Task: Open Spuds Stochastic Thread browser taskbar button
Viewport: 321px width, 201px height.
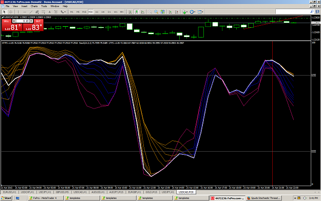Action: pyautogui.click(x=264, y=198)
